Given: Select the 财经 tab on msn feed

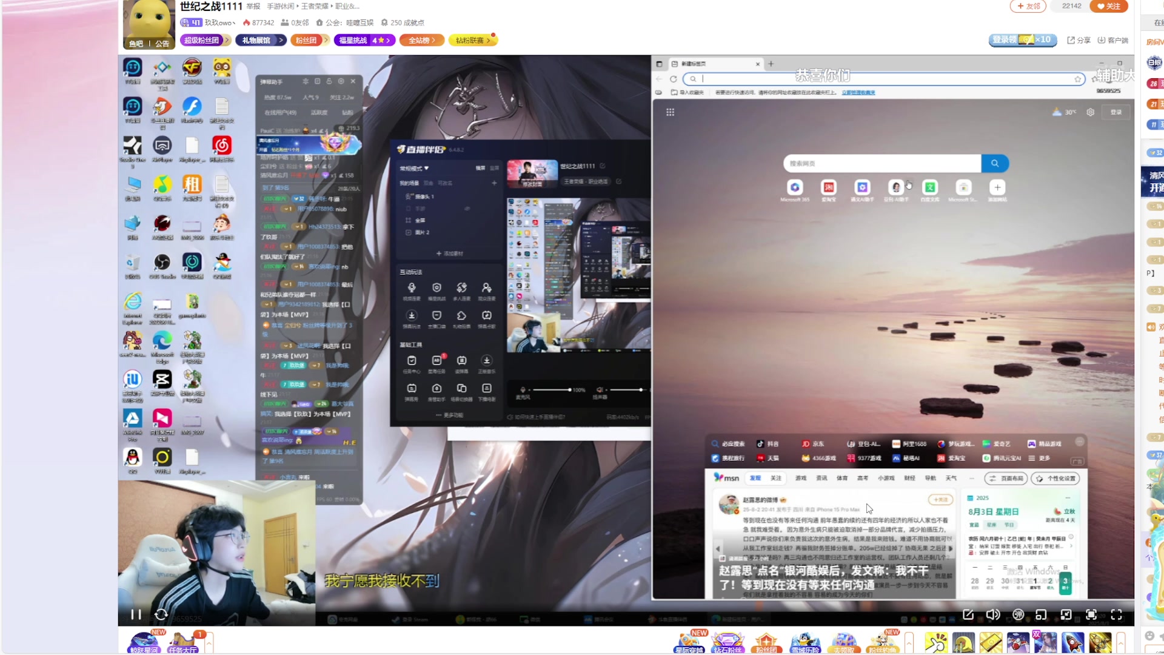Looking at the screenshot, I should [909, 478].
